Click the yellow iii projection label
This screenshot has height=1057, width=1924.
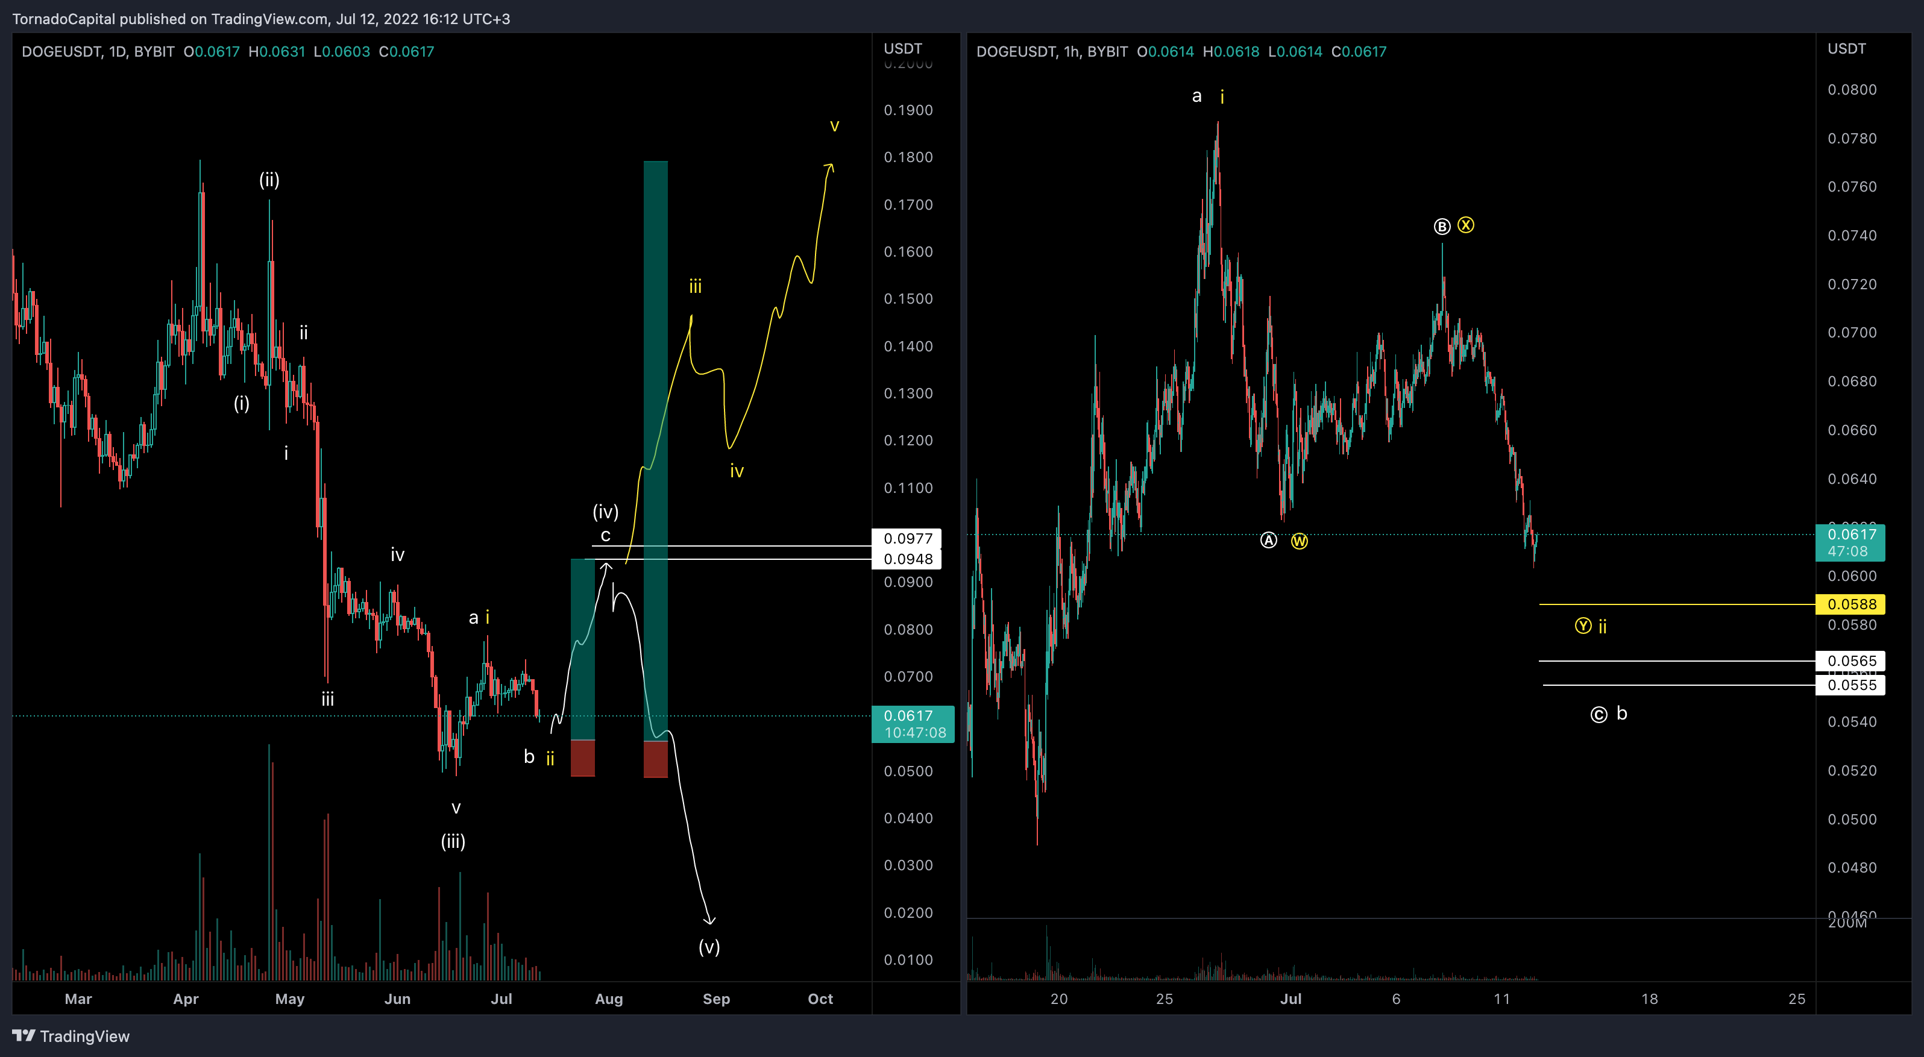click(696, 287)
